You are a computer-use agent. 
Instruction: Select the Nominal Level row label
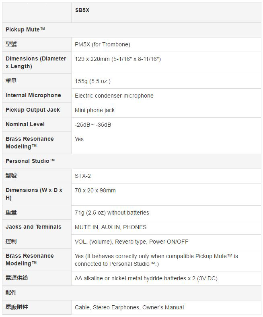[25, 124]
